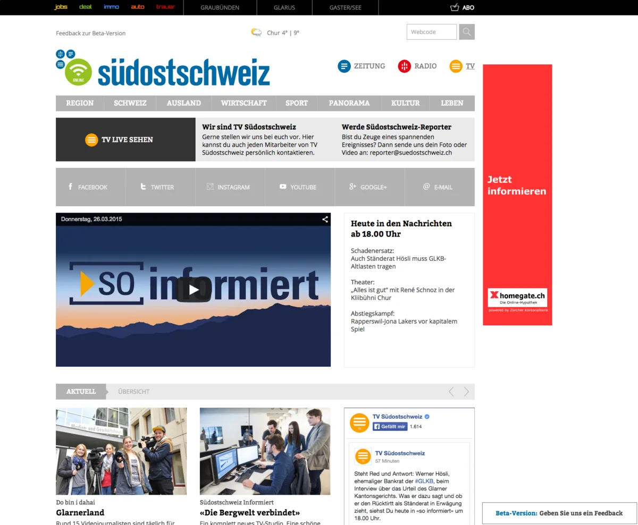The width and height of the screenshot is (638, 525).
Task: Click the Google+ icon
Action: tap(352, 187)
